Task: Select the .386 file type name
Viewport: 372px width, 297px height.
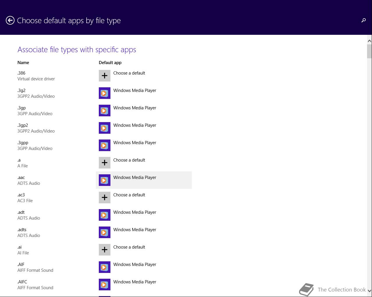Action: (21, 73)
